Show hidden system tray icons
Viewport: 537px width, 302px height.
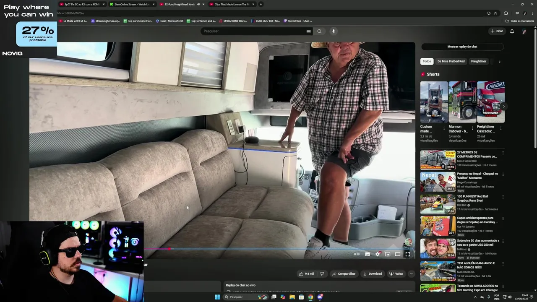475,297
